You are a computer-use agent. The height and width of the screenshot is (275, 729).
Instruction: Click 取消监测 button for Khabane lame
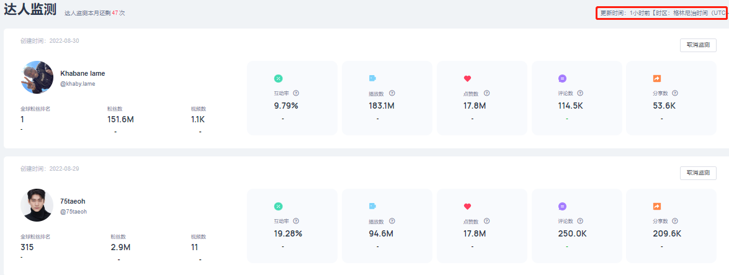[698, 45]
